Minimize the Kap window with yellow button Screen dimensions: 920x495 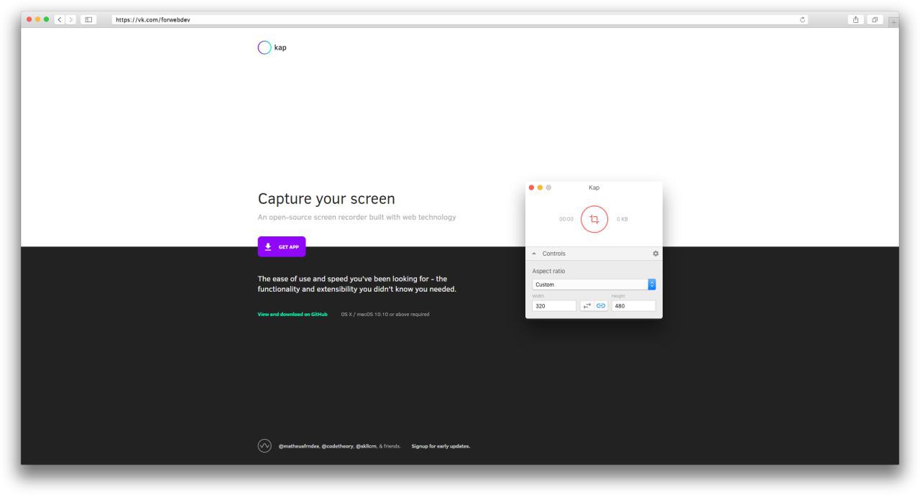[x=540, y=188]
